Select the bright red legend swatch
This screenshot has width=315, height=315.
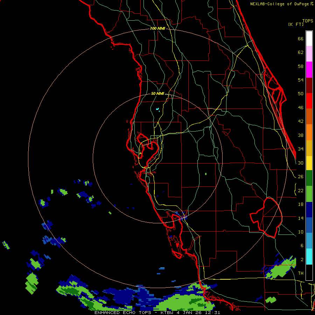pos(309,101)
